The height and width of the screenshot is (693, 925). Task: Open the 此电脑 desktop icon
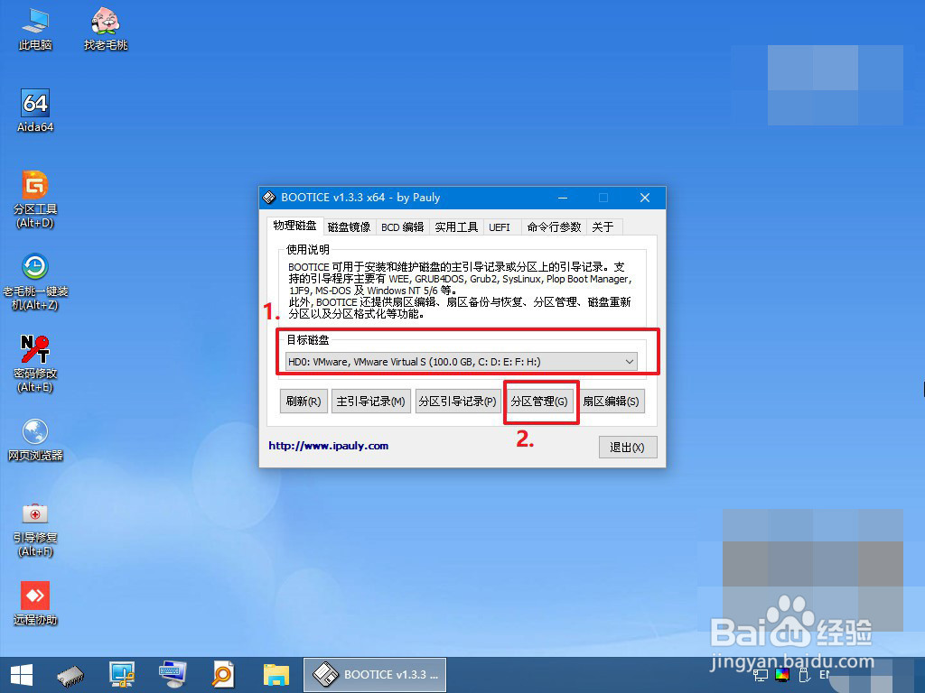coord(35,28)
